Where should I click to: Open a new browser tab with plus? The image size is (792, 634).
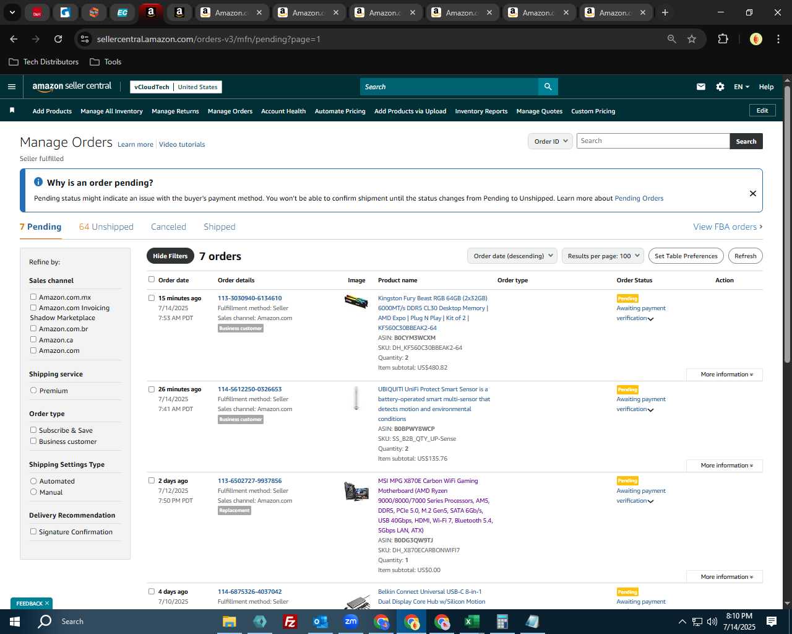pos(665,12)
